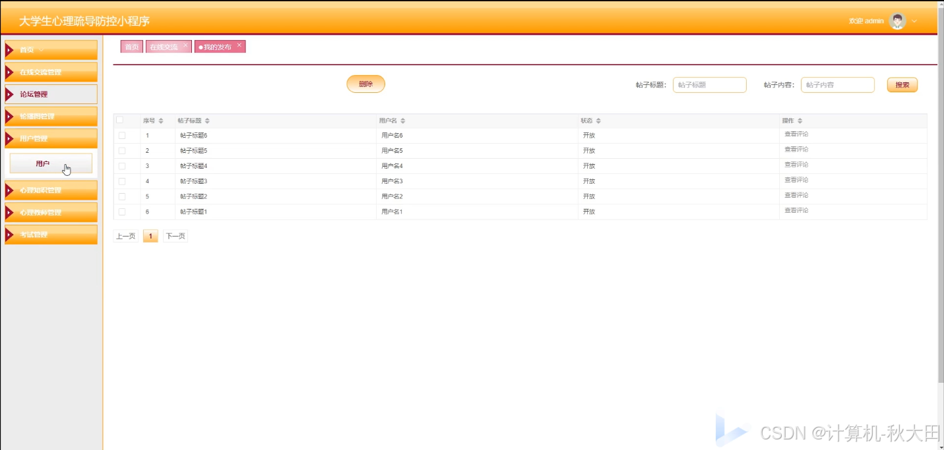Sort by 用户名 using its sort arrows
Viewport: 944px width, 450px height.
[x=402, y=121]
